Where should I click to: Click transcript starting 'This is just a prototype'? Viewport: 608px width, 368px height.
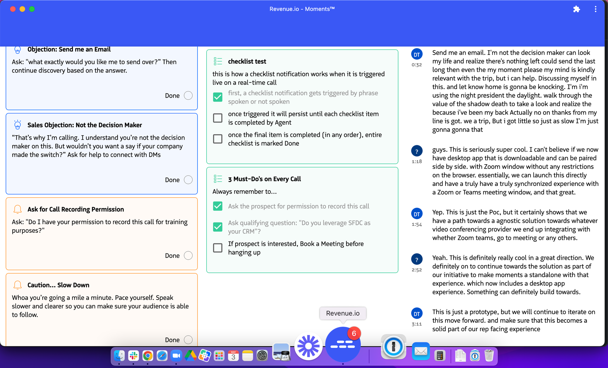pyautogui.click(x=514, y=320)
